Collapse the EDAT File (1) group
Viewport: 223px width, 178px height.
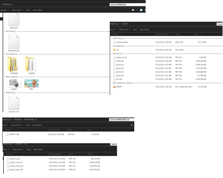click(112, 38)
